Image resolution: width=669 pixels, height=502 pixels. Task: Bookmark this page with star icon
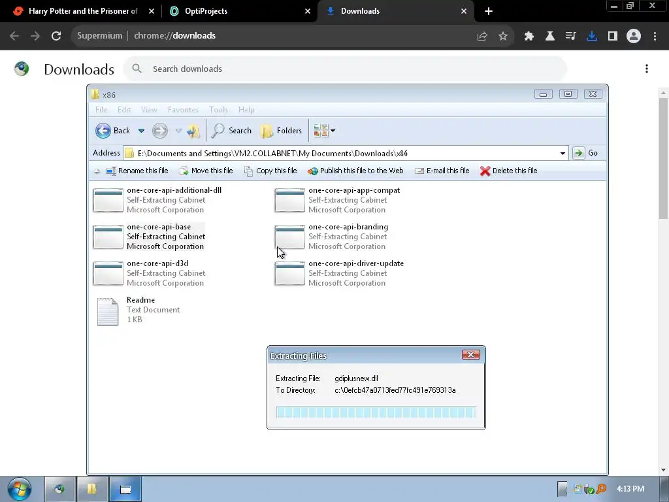click(503, 37)
